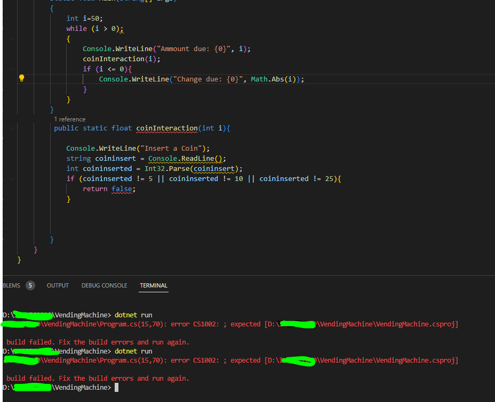
Task: Click the "int i=50;" declaration line
Action: click(85, 19)
